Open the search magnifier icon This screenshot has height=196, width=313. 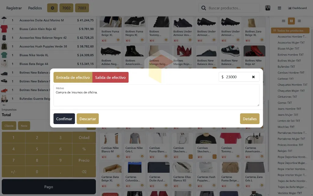203,8
